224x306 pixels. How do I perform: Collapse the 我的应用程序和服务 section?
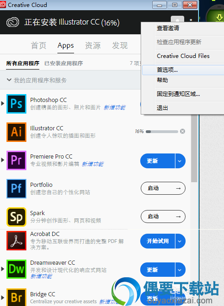coord(9,80)
